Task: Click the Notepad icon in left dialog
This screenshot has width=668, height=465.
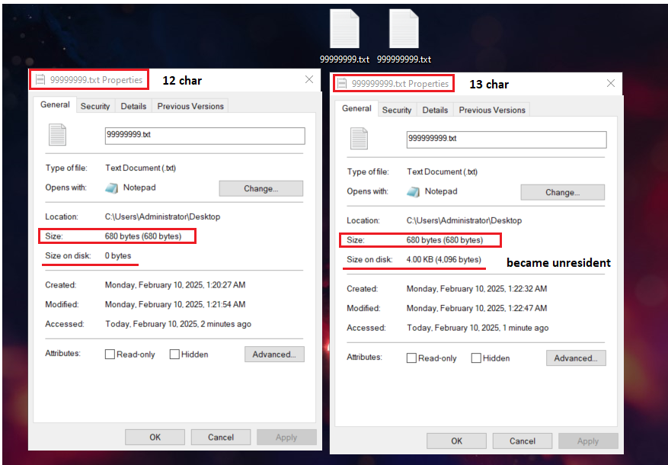Action: [112, 188]
